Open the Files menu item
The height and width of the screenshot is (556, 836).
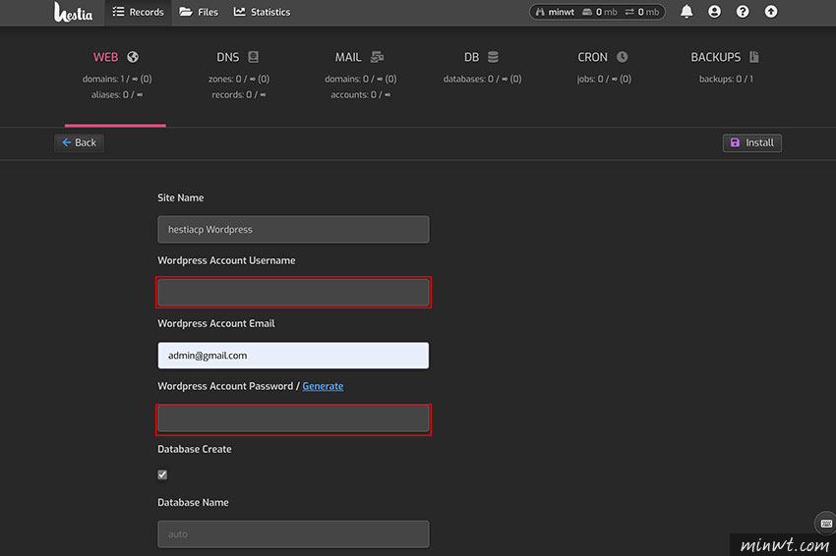pos(199,12)
